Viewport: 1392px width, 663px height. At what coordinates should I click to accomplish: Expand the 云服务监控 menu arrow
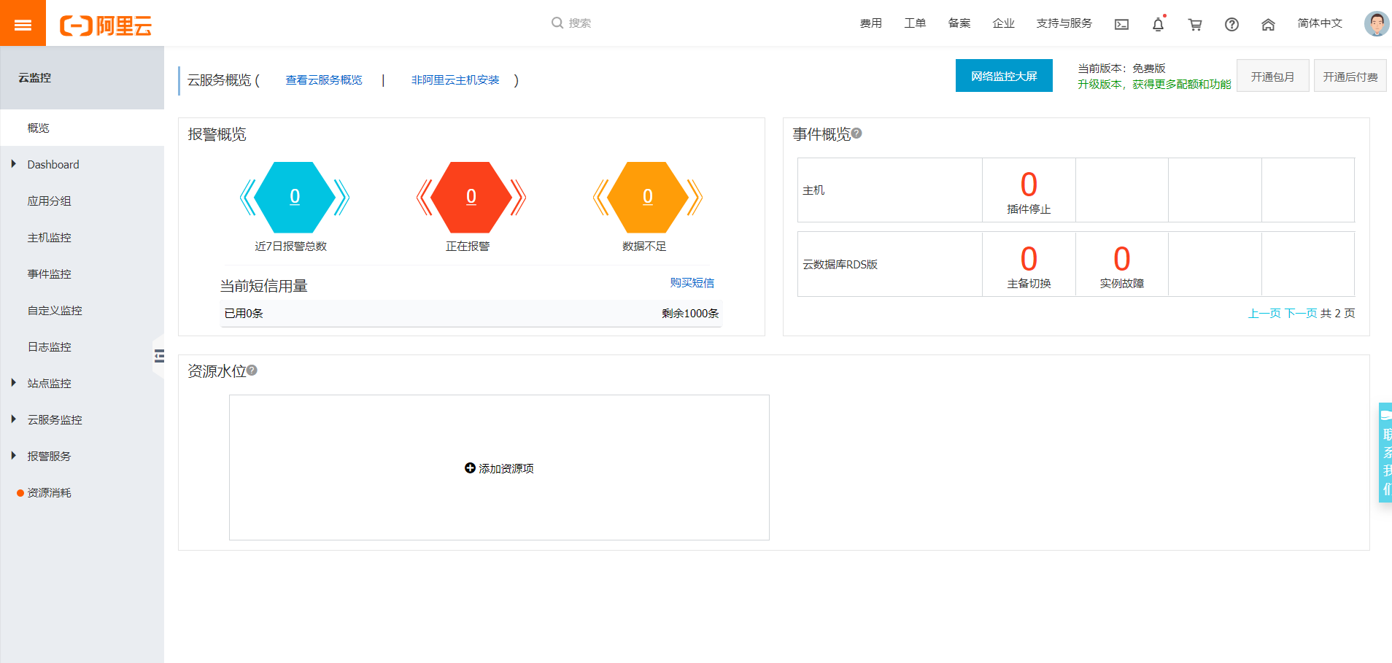(14, 419)
